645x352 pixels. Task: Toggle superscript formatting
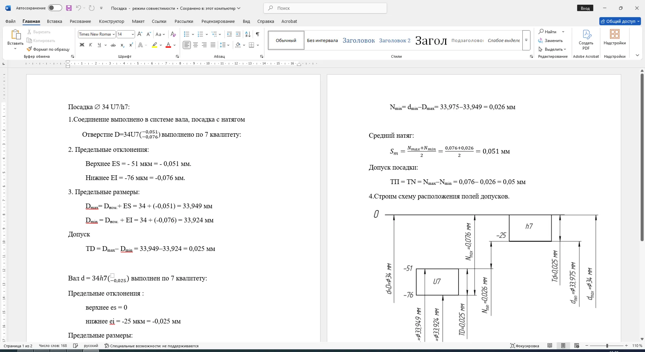(x=131, y=45)
